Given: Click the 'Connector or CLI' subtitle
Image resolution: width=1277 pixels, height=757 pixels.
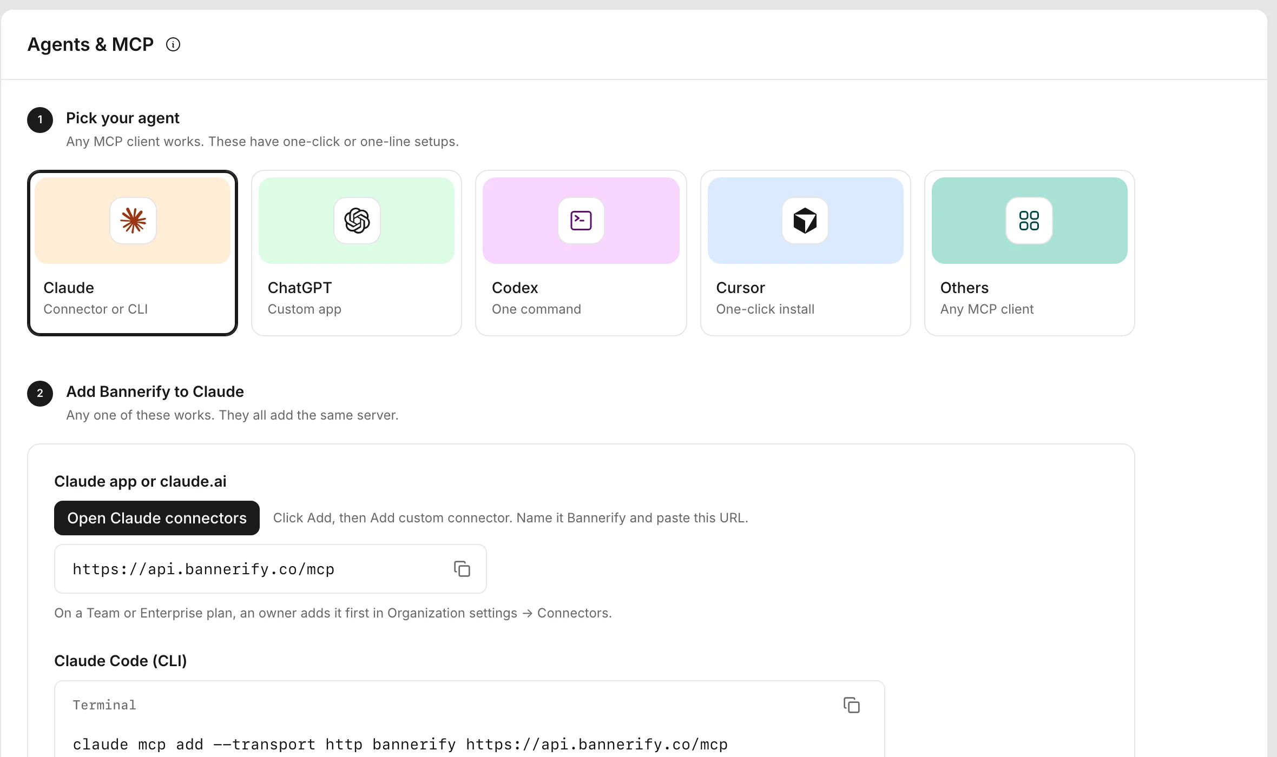Looking at the screenshot, I should pyautogui.click(x=96, y=309).
